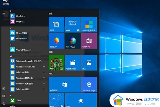The width and height of the screenshot is (160, 107).
Task: Open the Windows 轻松使用 folder
Action: 27,83
